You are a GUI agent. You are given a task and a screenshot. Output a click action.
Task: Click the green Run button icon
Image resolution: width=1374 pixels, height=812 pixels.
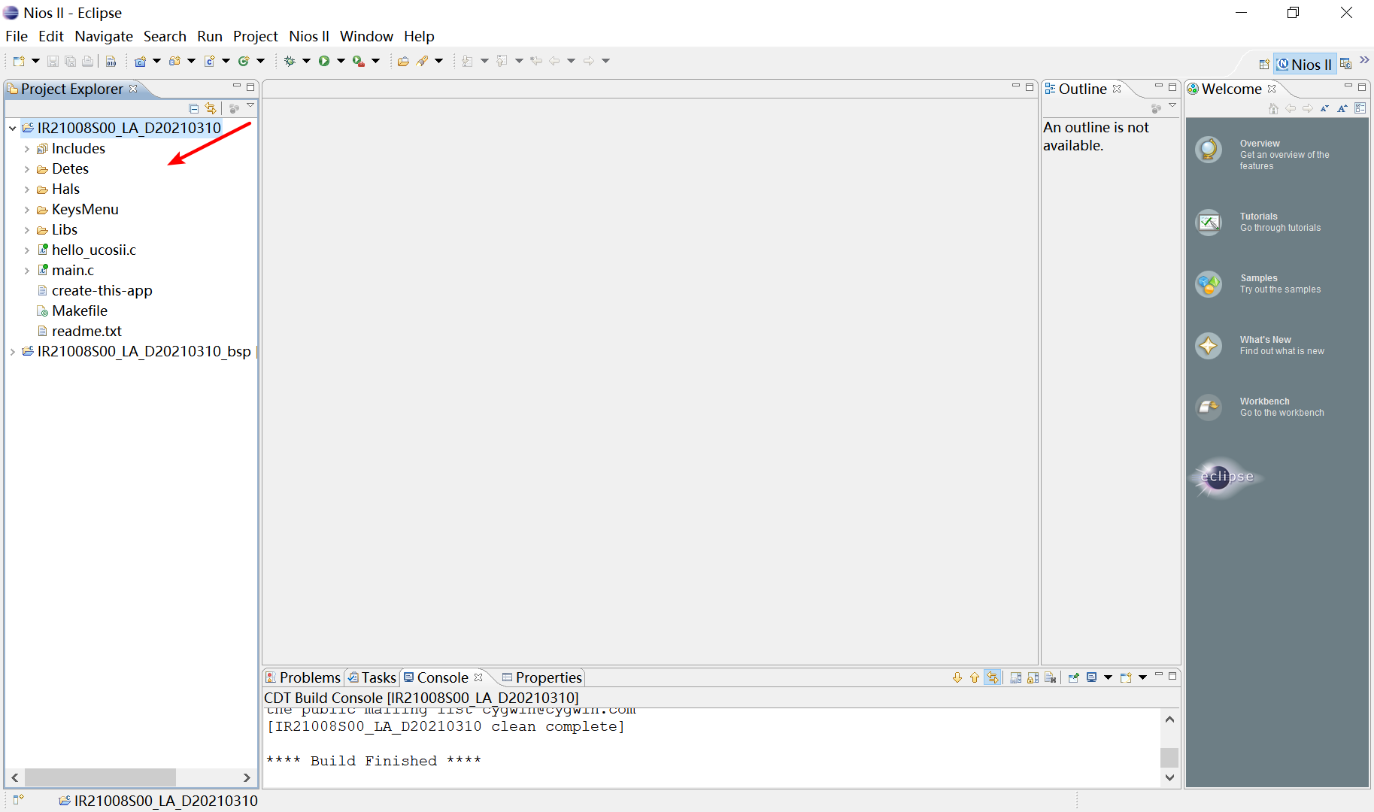point(324,61)
